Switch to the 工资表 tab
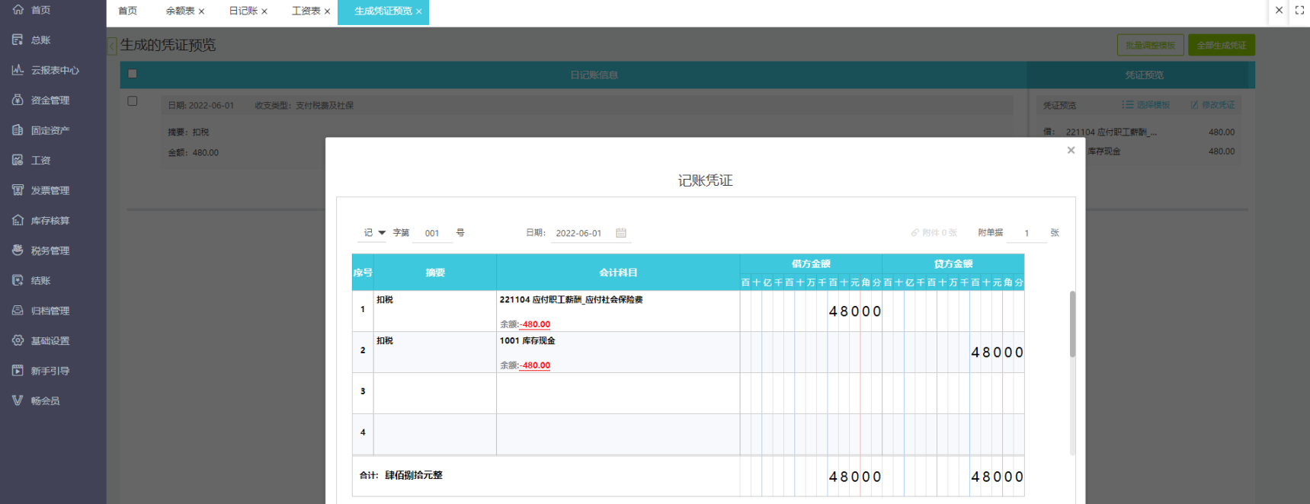The width and height of the screenshot is (1310, 504). tap(306, 11)
